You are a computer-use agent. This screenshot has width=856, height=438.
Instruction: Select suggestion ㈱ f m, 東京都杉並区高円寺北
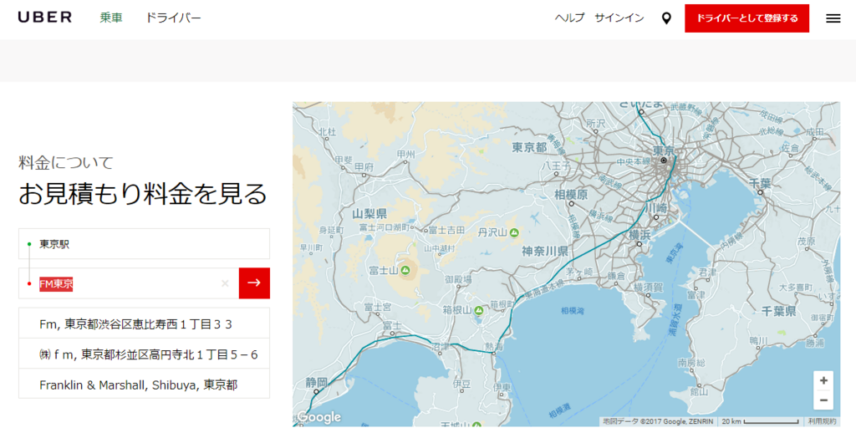pos(144,354)
